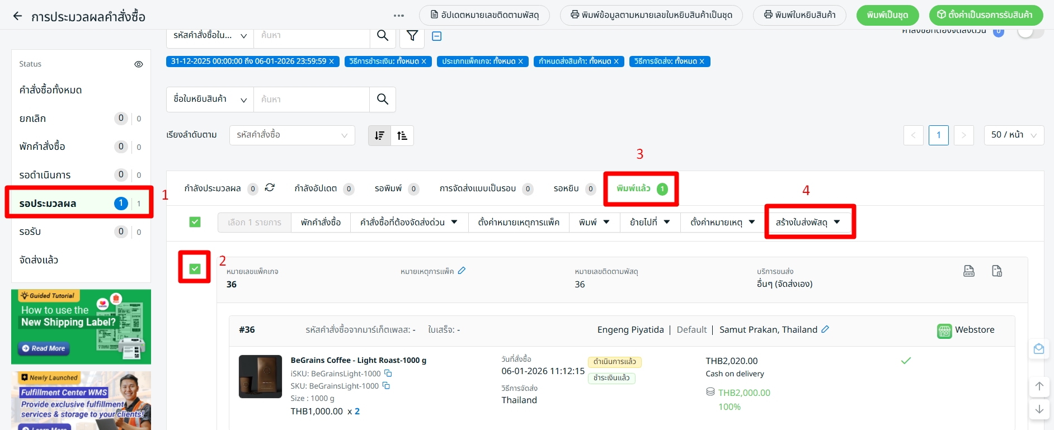Viewport: 1054px width, 430px height.
Task: Click the AWB document icon for package 36
Action: [x=969, y=271]
